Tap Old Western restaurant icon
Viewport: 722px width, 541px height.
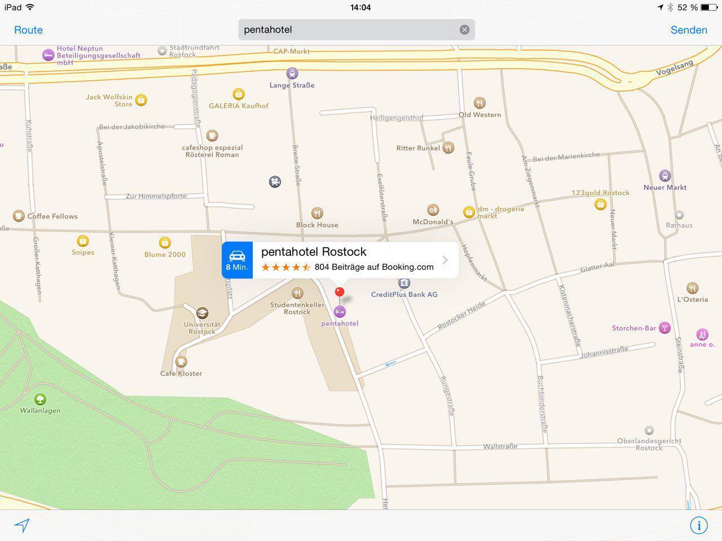[x=479, y=103]
